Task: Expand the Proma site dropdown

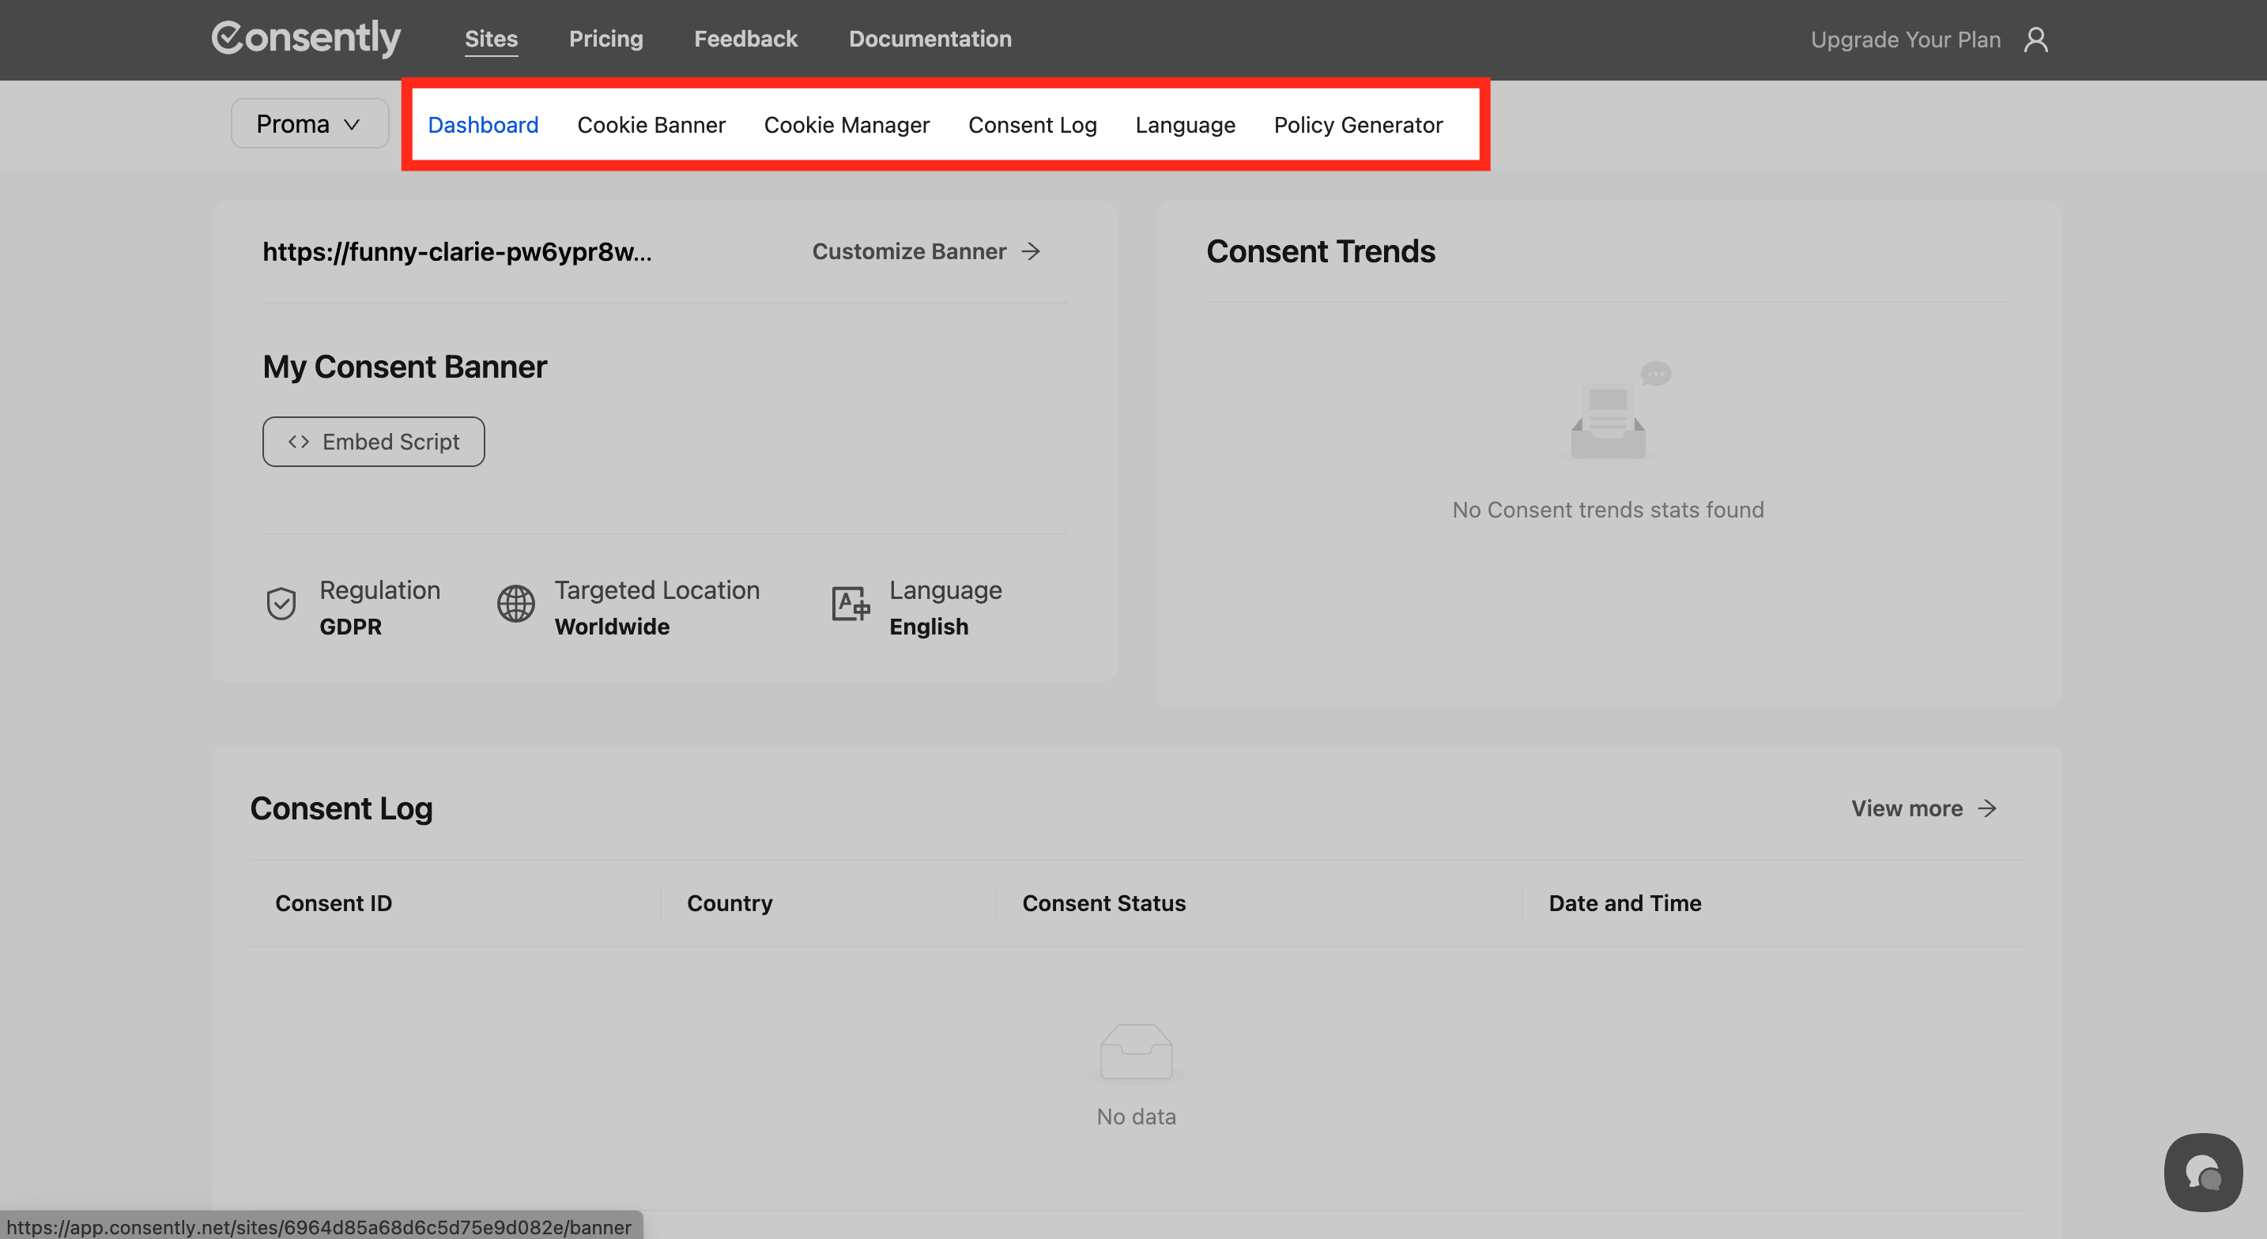Action: (309, 124)
